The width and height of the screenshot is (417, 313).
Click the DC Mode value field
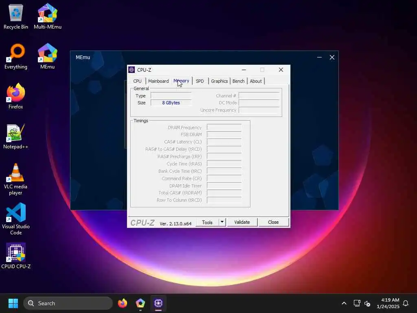click(259, 103)
